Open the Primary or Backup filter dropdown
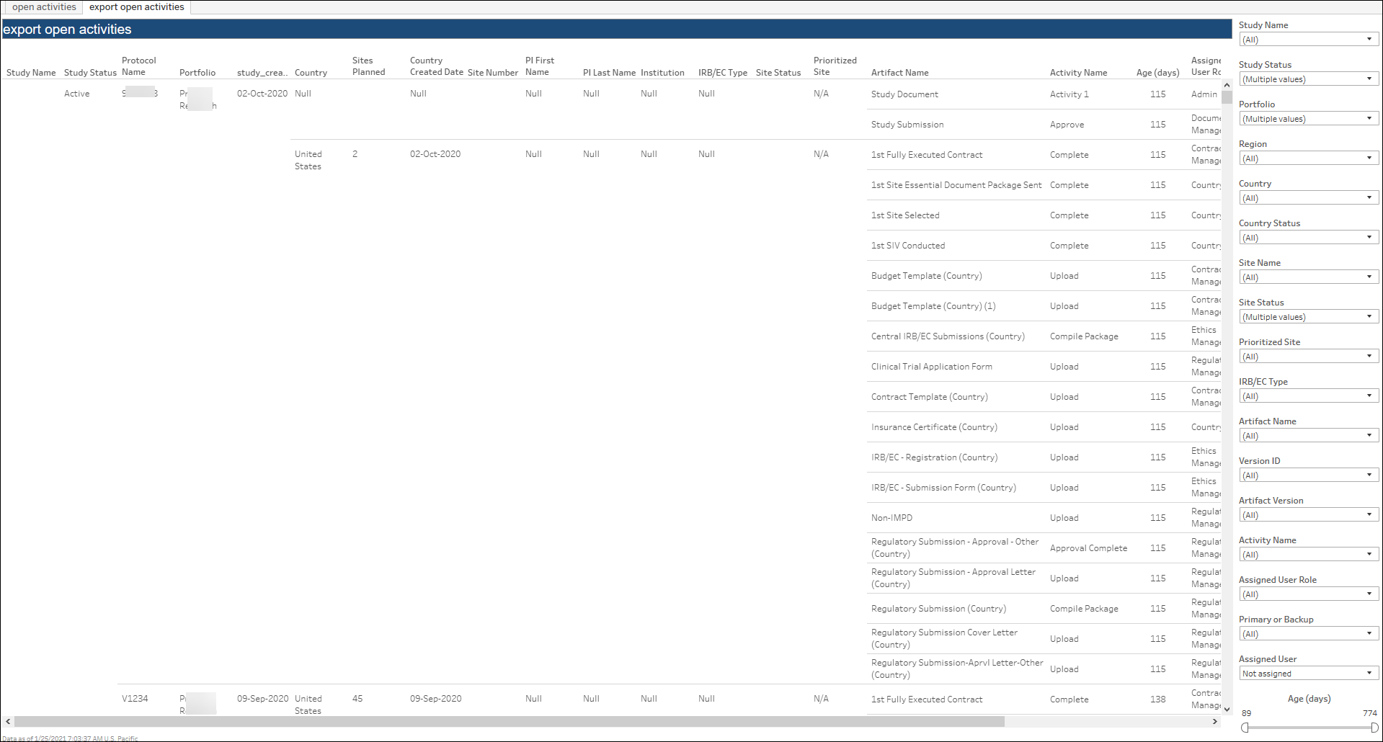The image size is (1383, 742). (x=1309, y=634)
